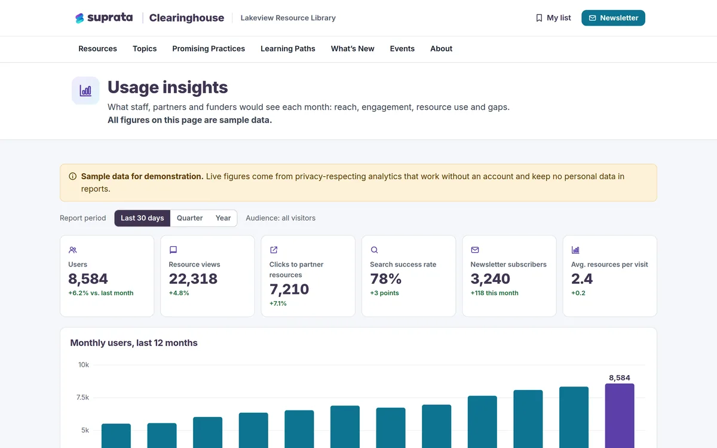Click the Search success rate 78%

(x=385, y=279)
